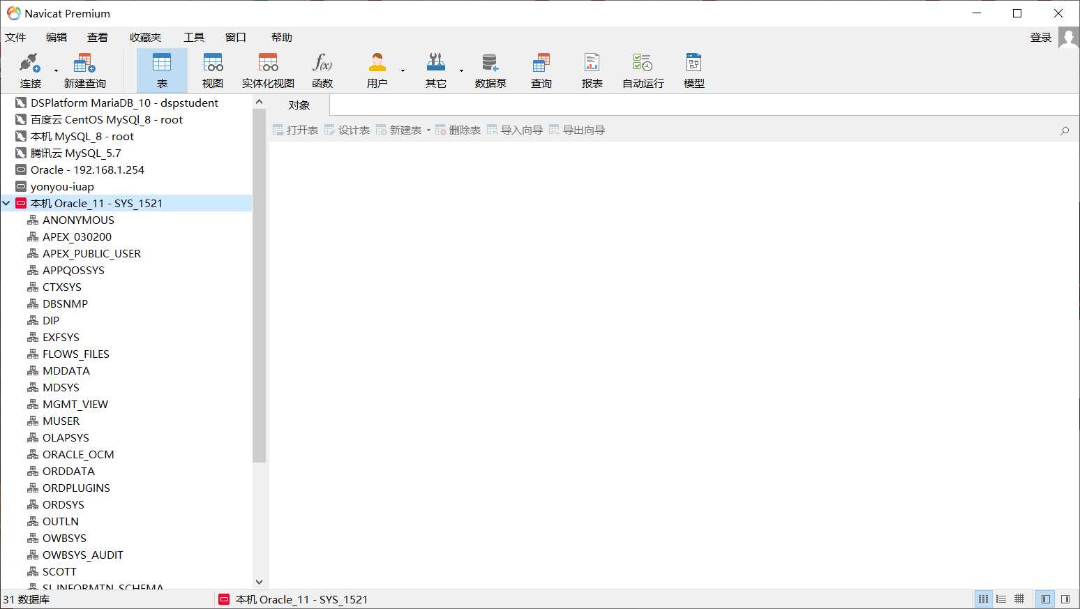Open the 新建表 dropdown arrow

tap(428, 130)
